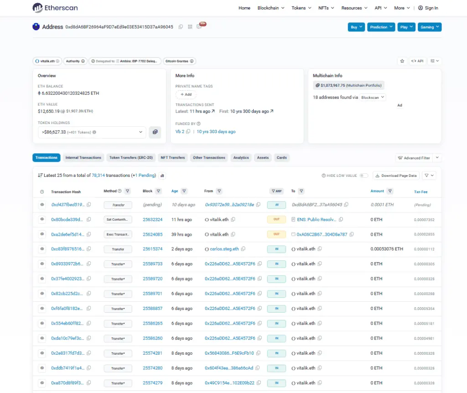Screen dimensions: 467x393
Task: Add address to favorites star
Action: [x=402, y=61]
